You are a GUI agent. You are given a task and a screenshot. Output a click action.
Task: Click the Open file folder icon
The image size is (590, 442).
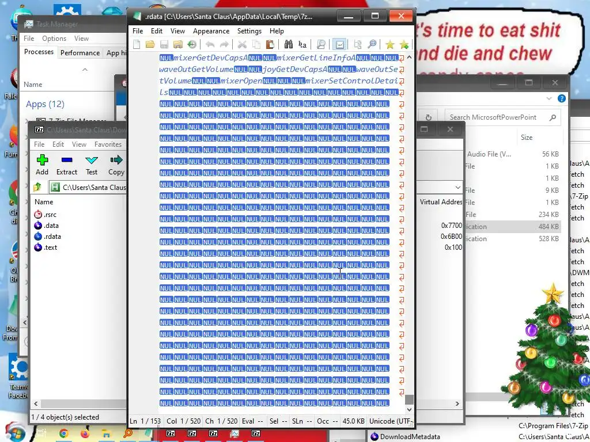point(150,45)
